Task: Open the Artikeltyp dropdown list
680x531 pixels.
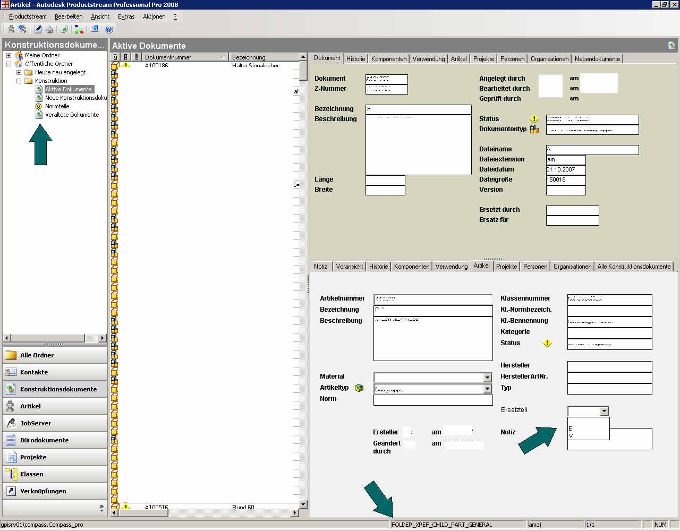Action: point(487,389)
